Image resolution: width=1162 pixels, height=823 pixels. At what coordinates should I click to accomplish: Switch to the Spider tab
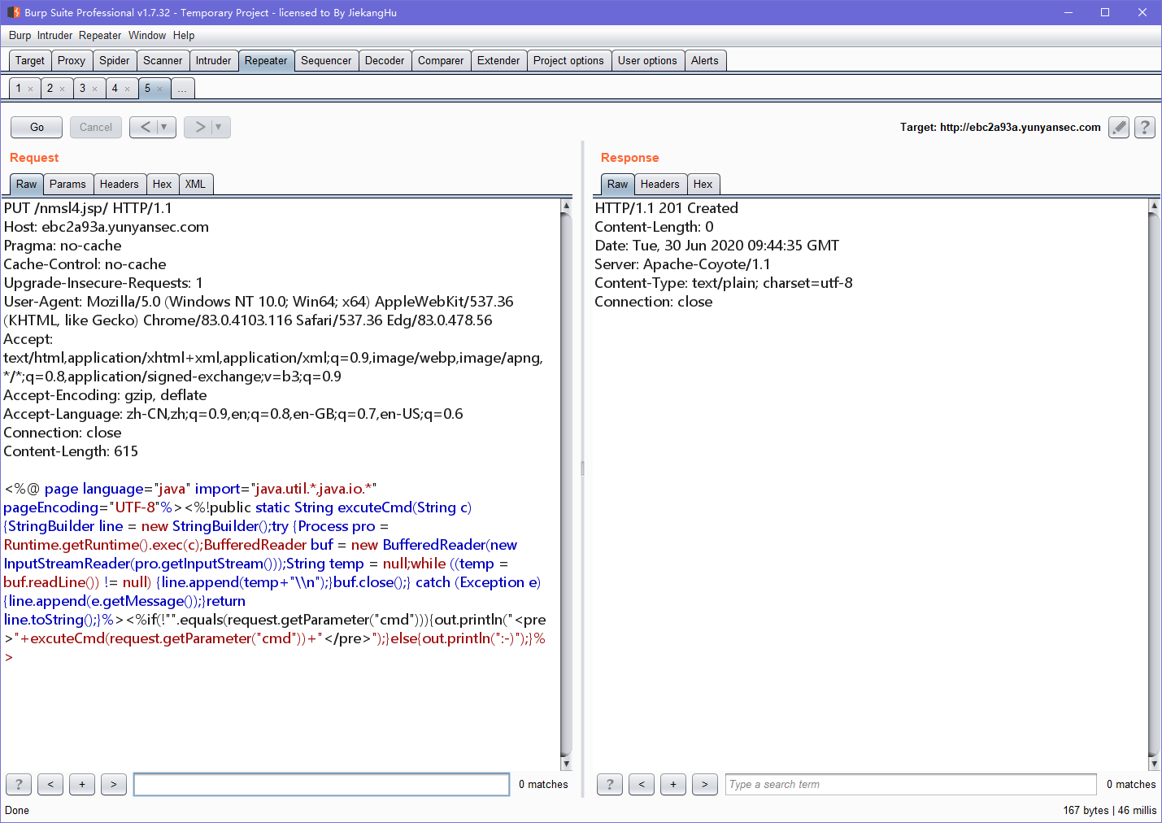click(115, 60)
